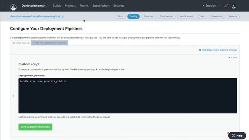
Task: Click inside the Deployment Commands editor
Action: click(128, 96)
